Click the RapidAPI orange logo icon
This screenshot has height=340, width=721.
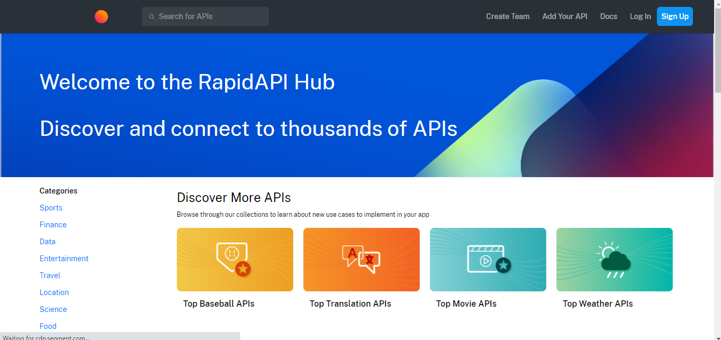tap(101, 16)
